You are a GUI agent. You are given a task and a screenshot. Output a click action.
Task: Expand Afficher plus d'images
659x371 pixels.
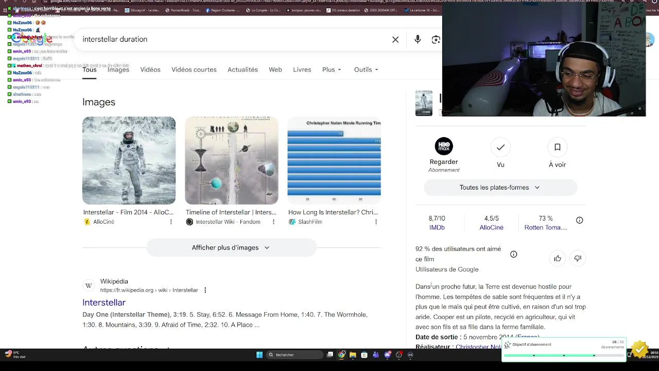coord(231,248)
